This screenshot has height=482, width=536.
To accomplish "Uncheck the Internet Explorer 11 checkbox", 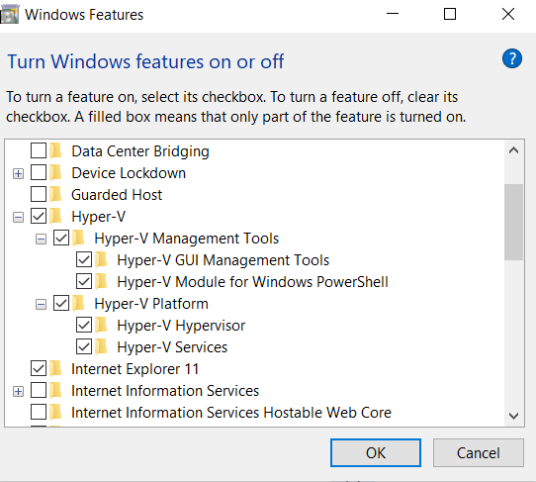I will click(x=39, y=368).
